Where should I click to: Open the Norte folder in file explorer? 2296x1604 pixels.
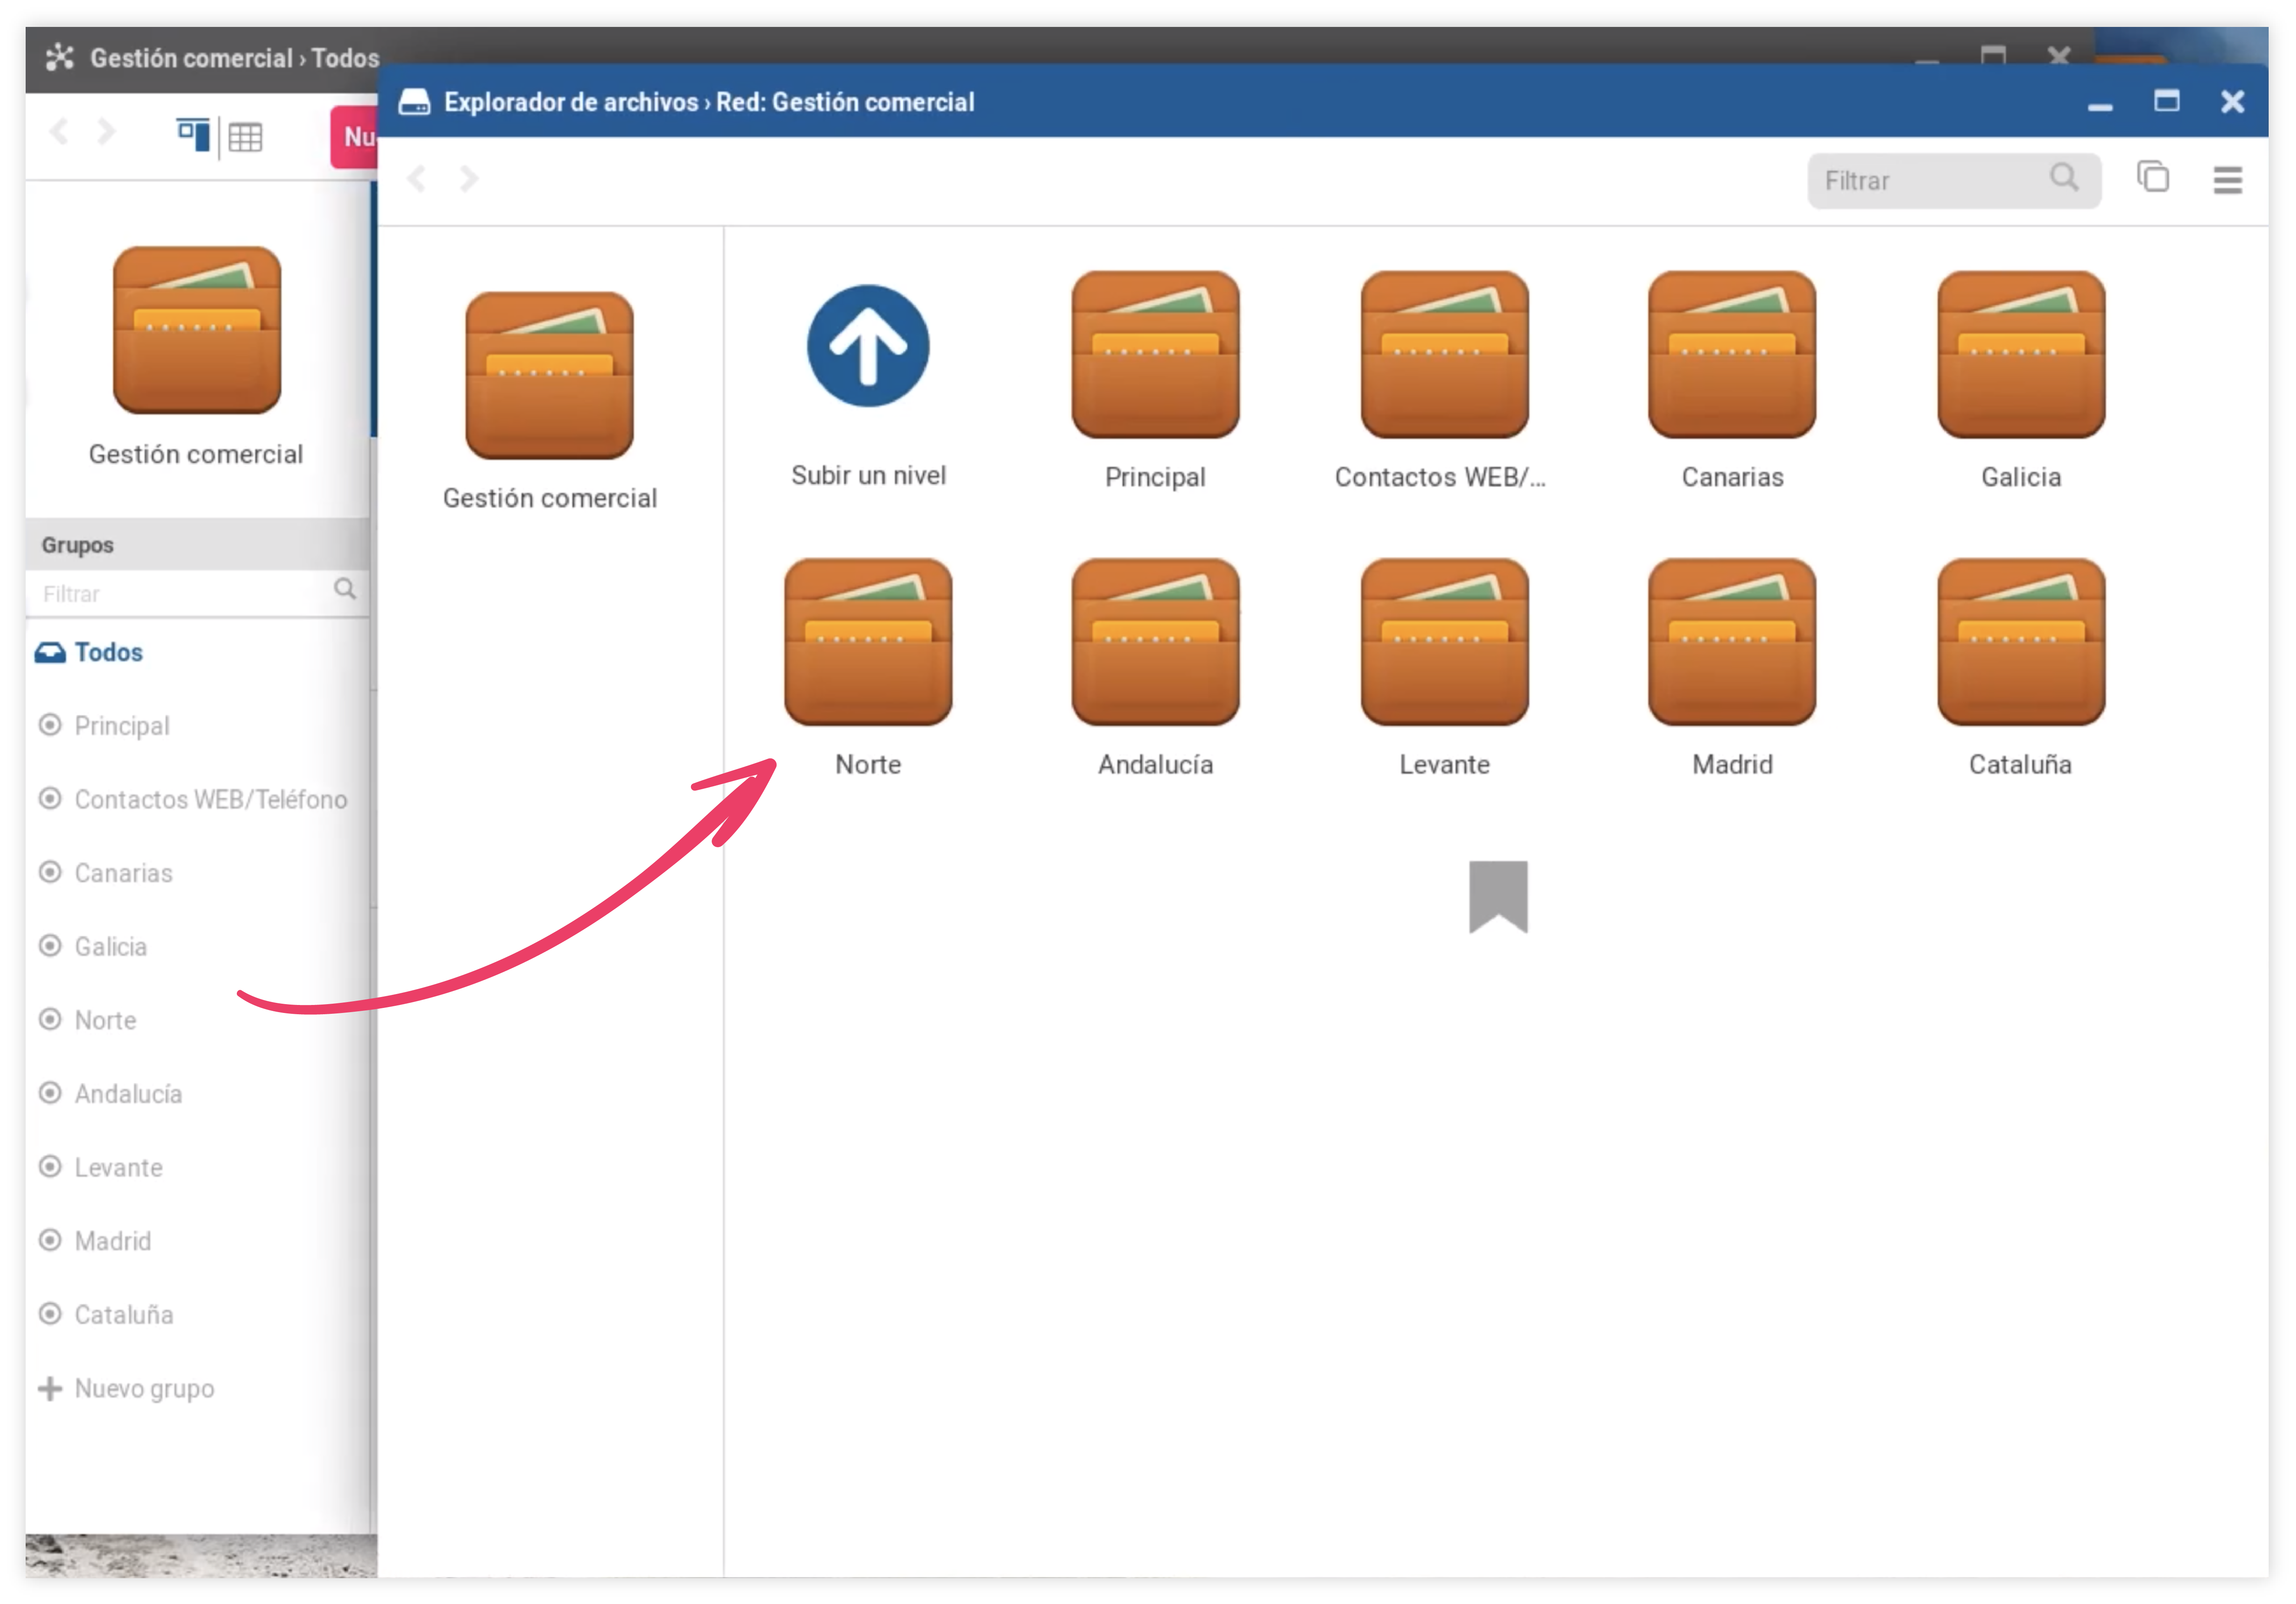pos(868,642)
